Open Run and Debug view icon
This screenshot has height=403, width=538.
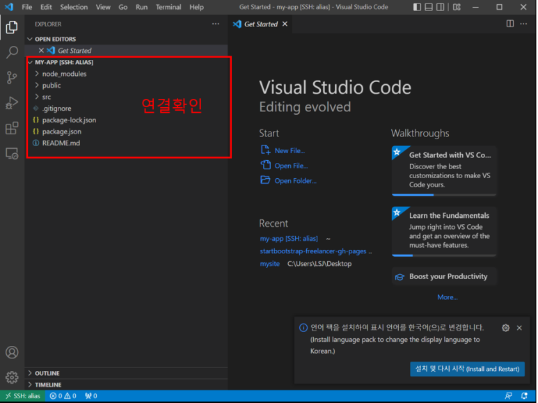[x=12, y=102]
